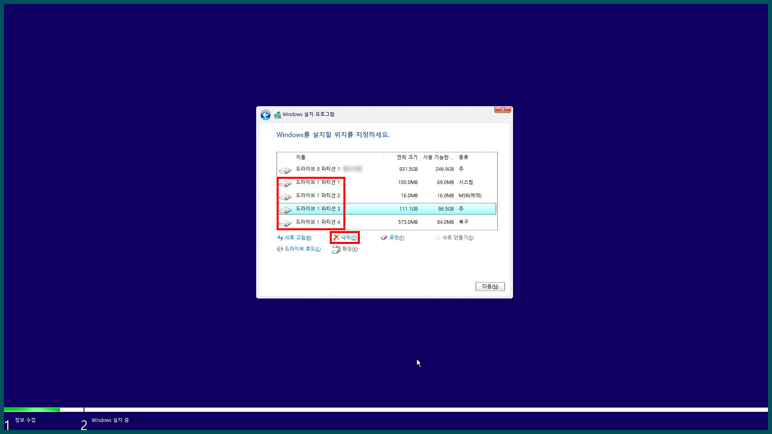Click the 시스템 type cell

(x=466, y=182)
